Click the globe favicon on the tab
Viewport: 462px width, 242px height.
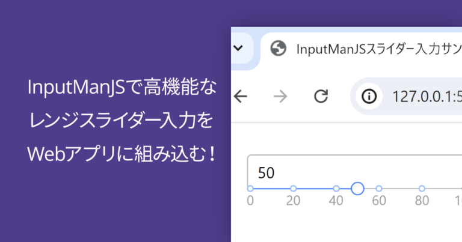point(278,49)
